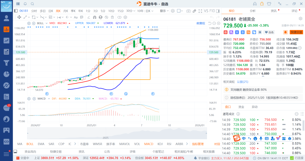This screenshot has height=161, width=305.
Task: Click the quarterly Q event marker on chart
Action: 126,94
